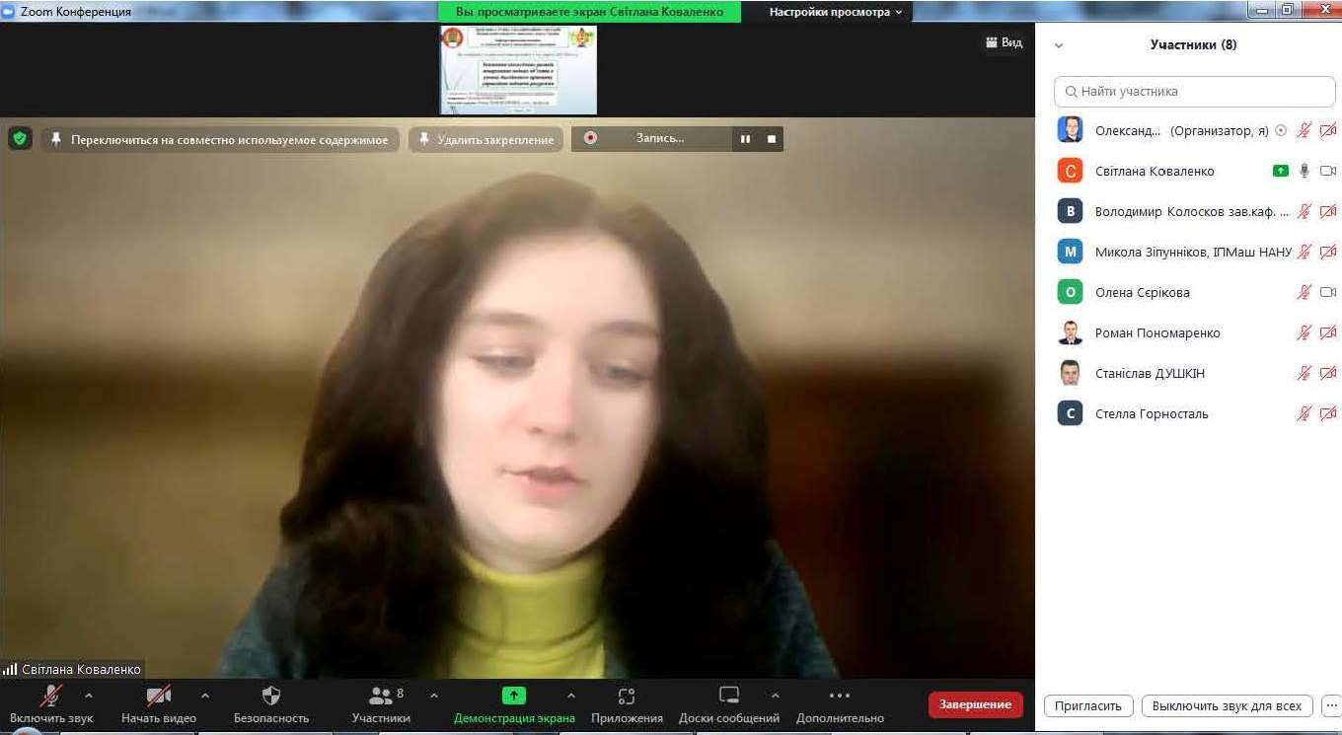Toggle Світлана Коваленко's microphone in the list
1342x735 pixels.
point(1304,171)
